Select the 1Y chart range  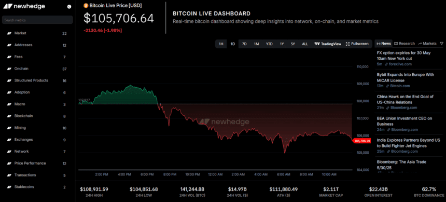282,44
